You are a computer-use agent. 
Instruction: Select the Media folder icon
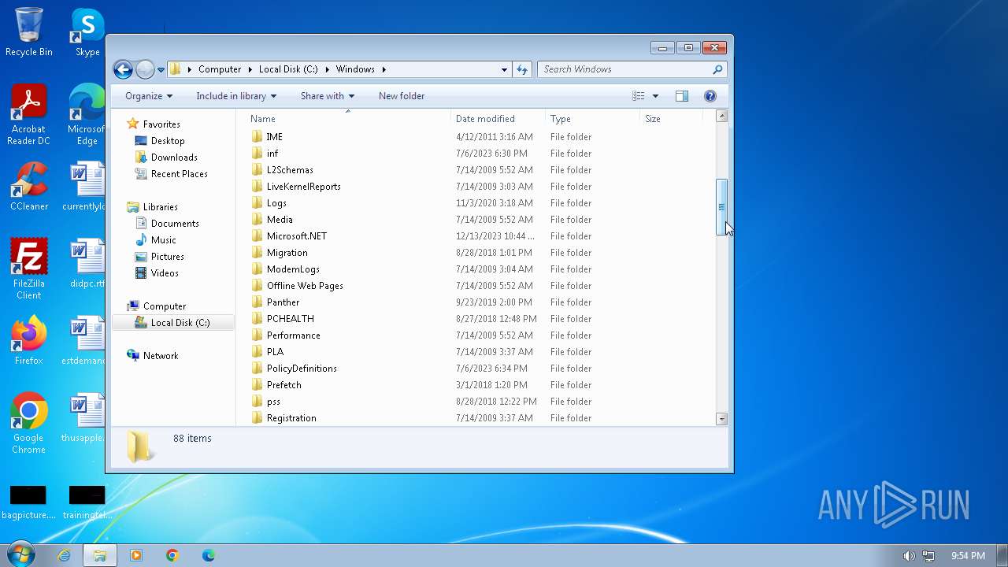(257, 220)
